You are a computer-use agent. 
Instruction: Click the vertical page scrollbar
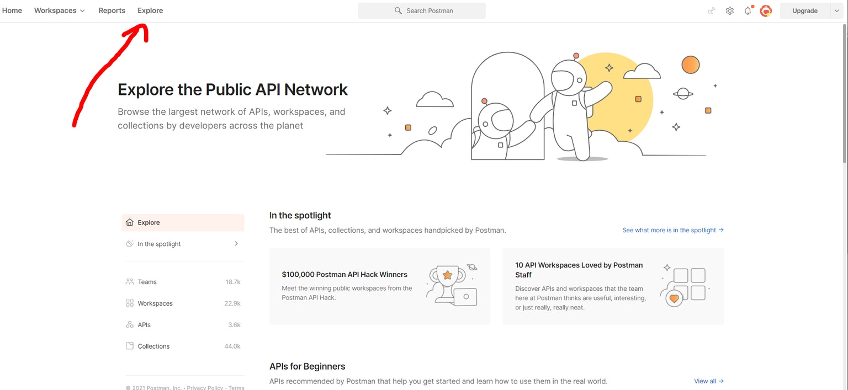point(845,94)
